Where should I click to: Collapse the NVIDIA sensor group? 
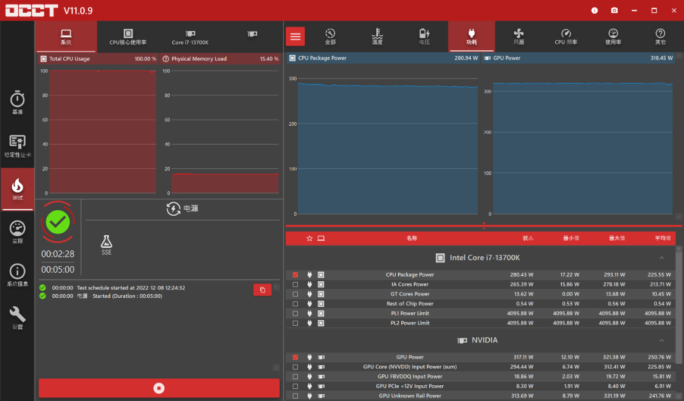[x=662, y=340]
